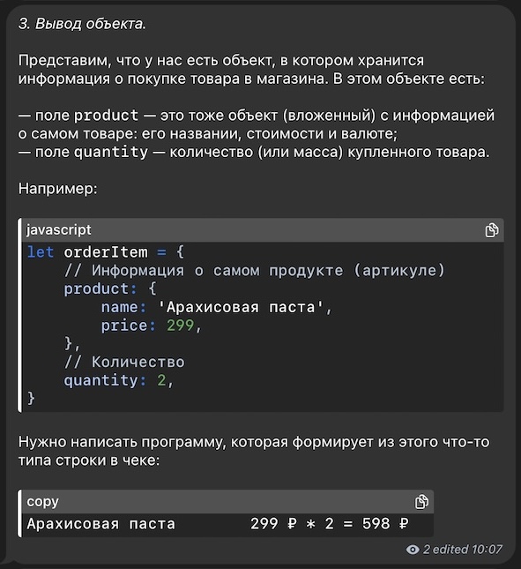Click inline code word product
This screenshot has height=569, width=521.
pyautogui.click(x=107, y=116)
